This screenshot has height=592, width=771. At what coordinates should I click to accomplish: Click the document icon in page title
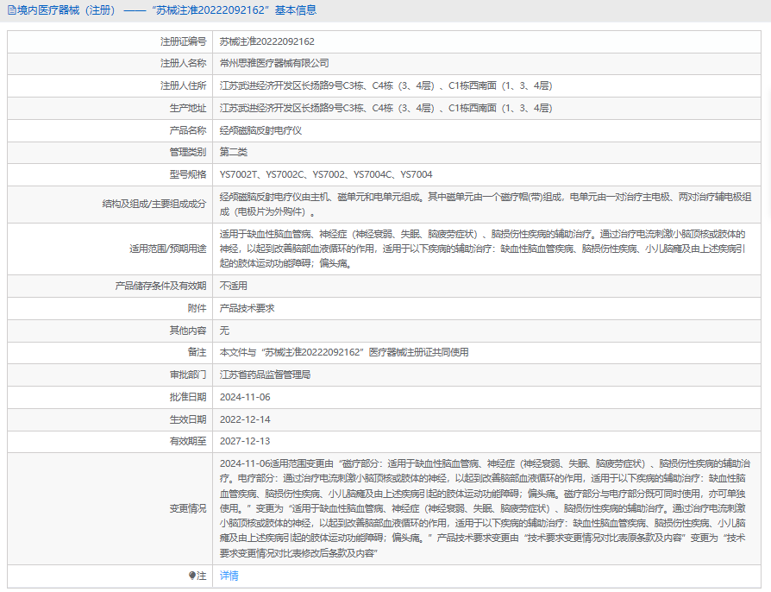(x=11, y=10)
